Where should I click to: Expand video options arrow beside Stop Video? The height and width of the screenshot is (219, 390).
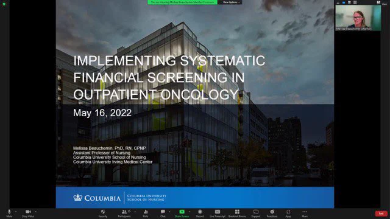(36, 212)
